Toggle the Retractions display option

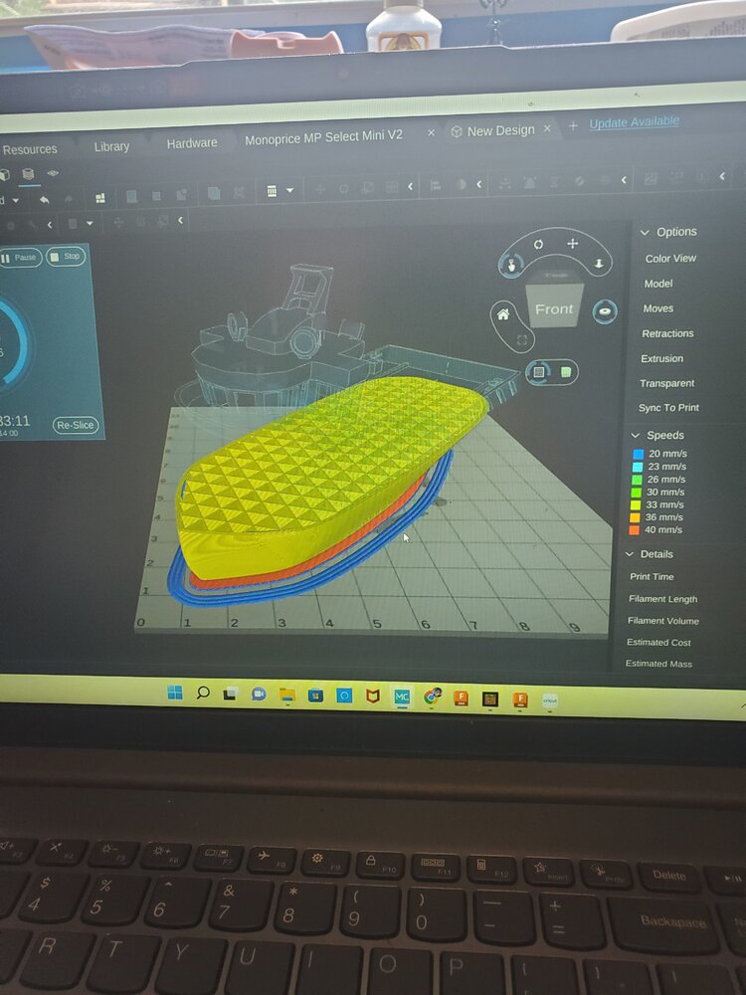tap(667, 333)
